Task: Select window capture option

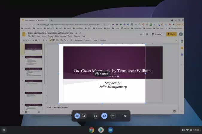Action: (113, 116)
